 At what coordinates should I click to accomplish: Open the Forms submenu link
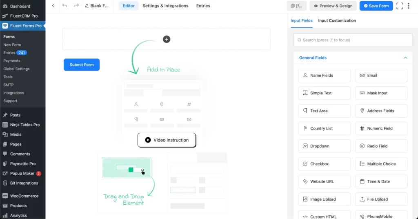[9, 36]
